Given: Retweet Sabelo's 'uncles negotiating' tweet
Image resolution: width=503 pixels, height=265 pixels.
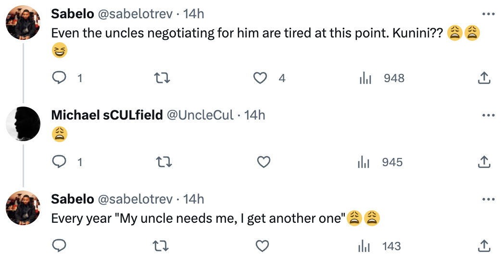Looking at the screenshot, I should coord(163,78).
